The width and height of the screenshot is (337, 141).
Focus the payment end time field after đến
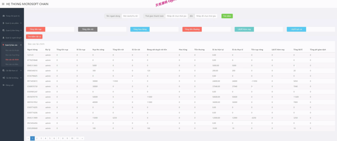[206, 16]
